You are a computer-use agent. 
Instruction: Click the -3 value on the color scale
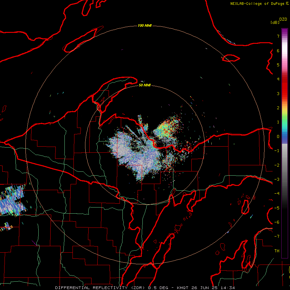click(277, 179)
